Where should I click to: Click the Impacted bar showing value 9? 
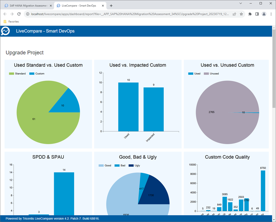point(154,109)
